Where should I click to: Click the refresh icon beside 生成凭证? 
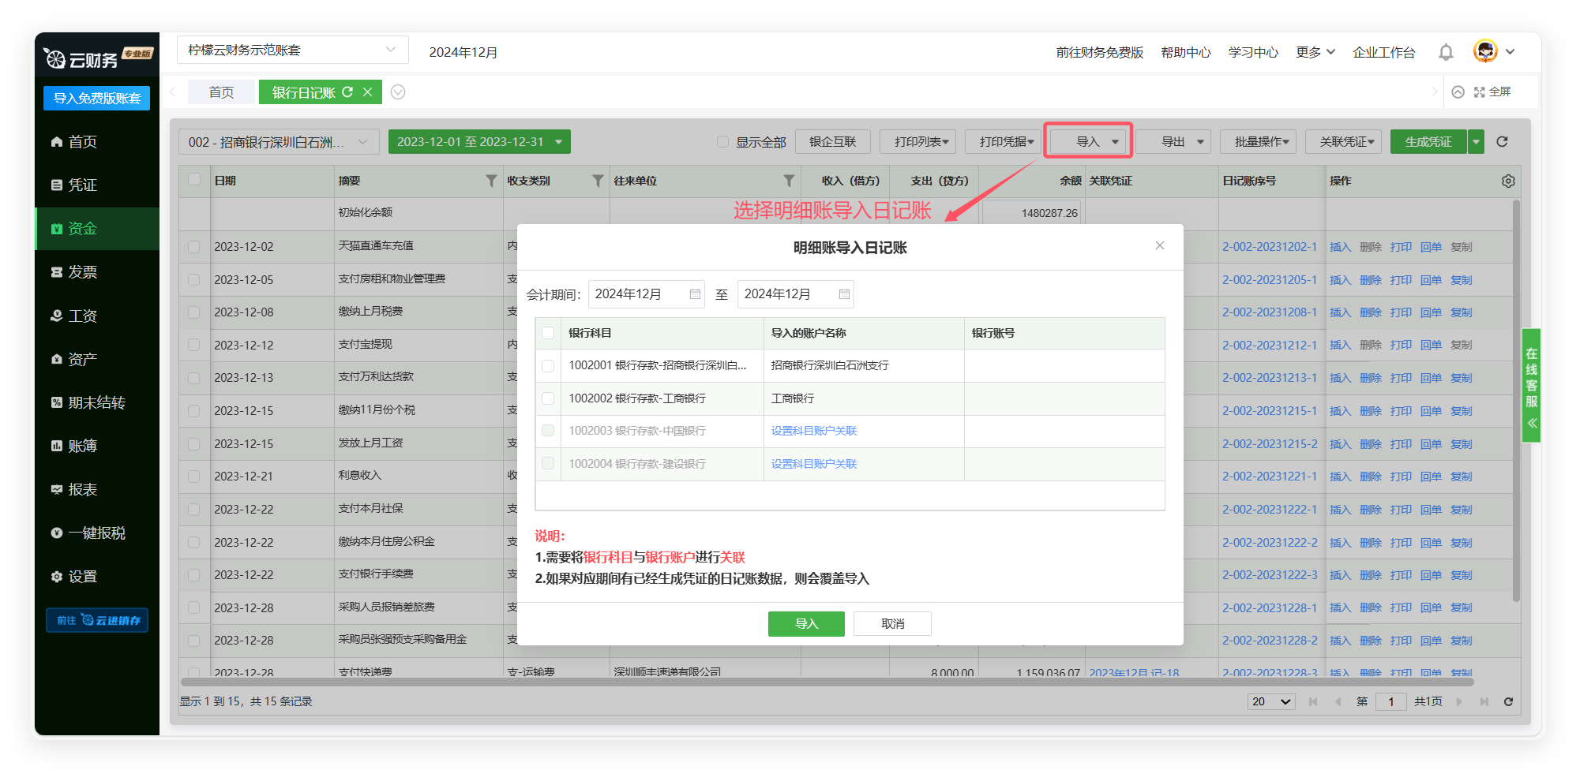point(1502,142)
